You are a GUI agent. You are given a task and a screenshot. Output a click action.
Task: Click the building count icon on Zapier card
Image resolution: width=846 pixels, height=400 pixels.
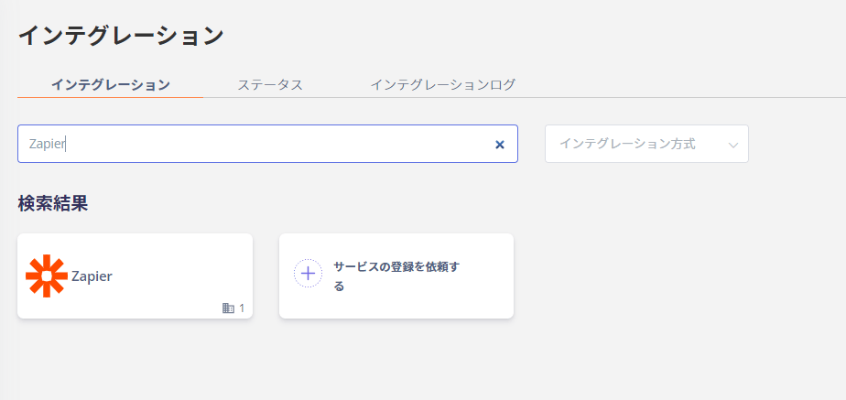tap(228, 308)
